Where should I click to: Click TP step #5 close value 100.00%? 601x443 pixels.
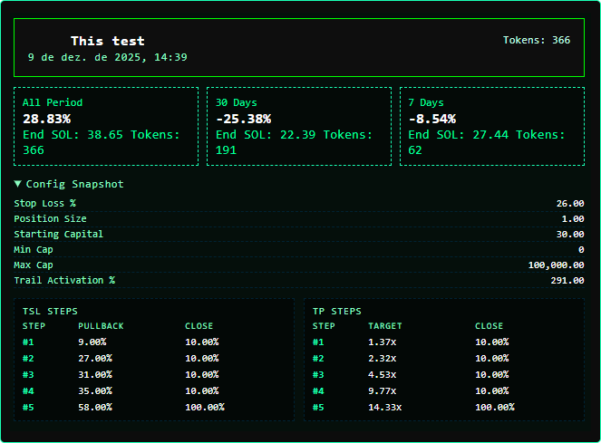click(x=495, y=407)
